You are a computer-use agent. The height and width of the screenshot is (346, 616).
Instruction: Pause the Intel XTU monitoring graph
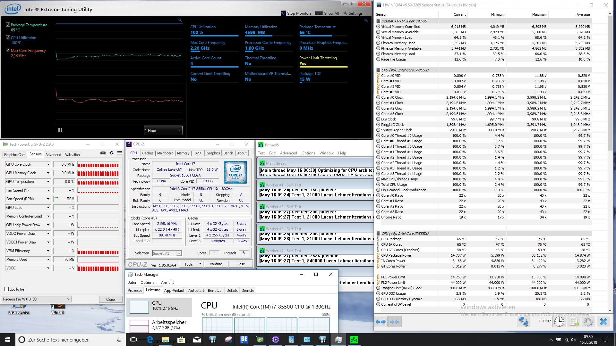[60, 130]
